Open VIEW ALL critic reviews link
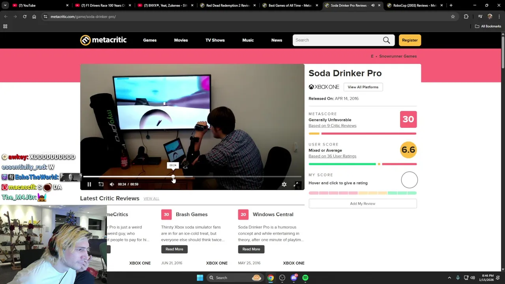Screen dimensions: 505x284 151,199
